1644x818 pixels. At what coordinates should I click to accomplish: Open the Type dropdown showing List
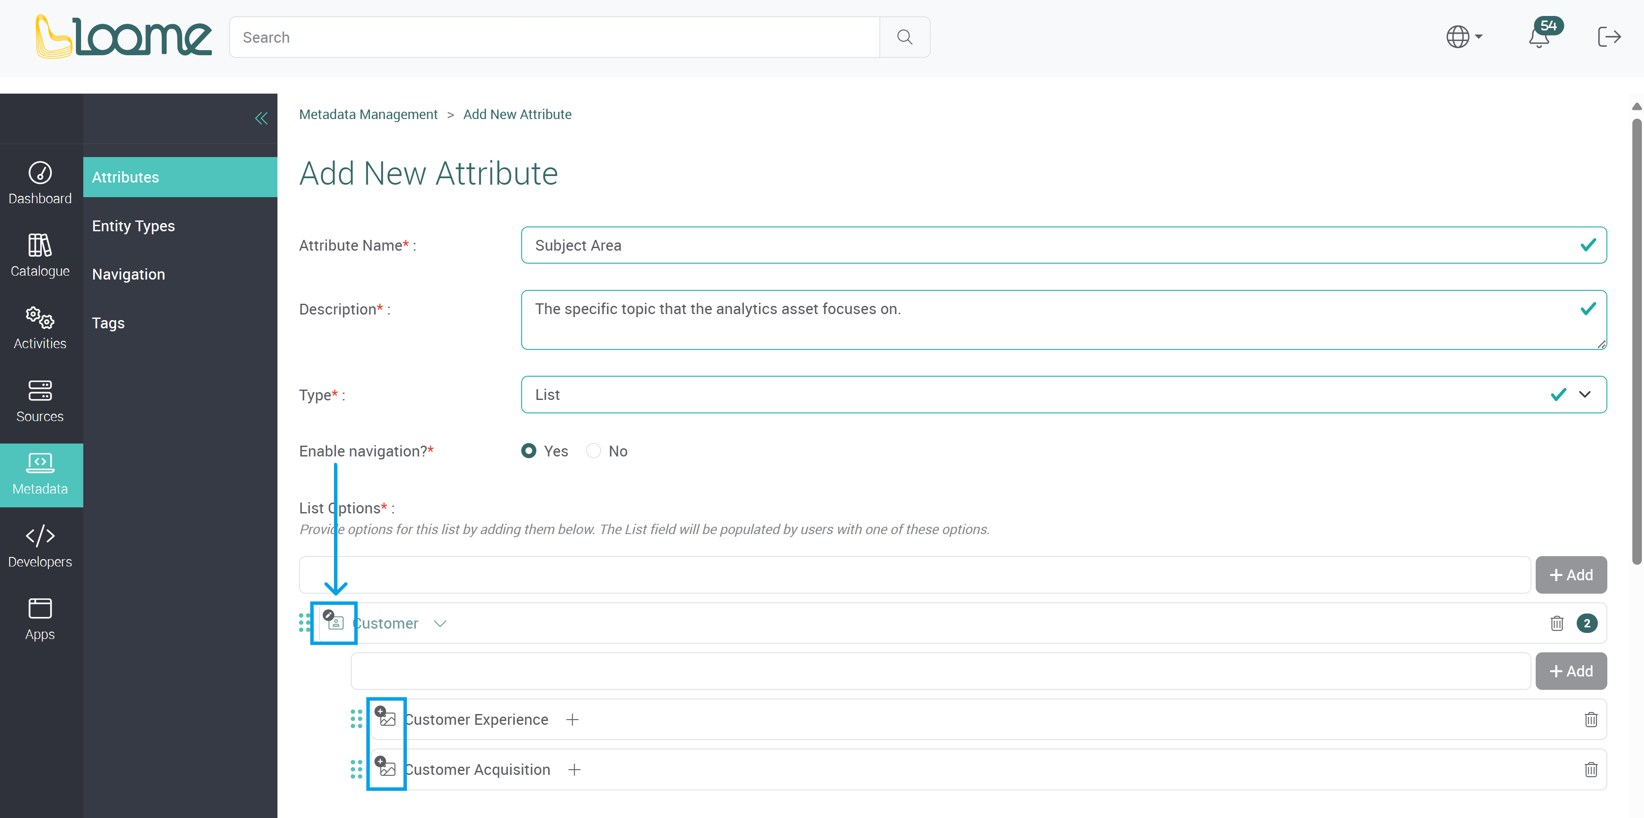(x=1064, y=394)
